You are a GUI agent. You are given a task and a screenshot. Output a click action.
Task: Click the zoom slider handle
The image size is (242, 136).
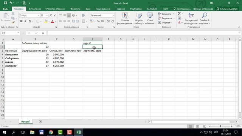pyautogui.click(x=220, y=126)
